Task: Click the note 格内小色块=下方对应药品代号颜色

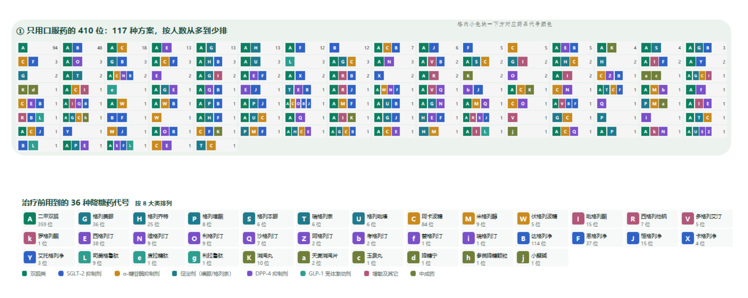Action: pyautogui.click(x=505, y=24)
